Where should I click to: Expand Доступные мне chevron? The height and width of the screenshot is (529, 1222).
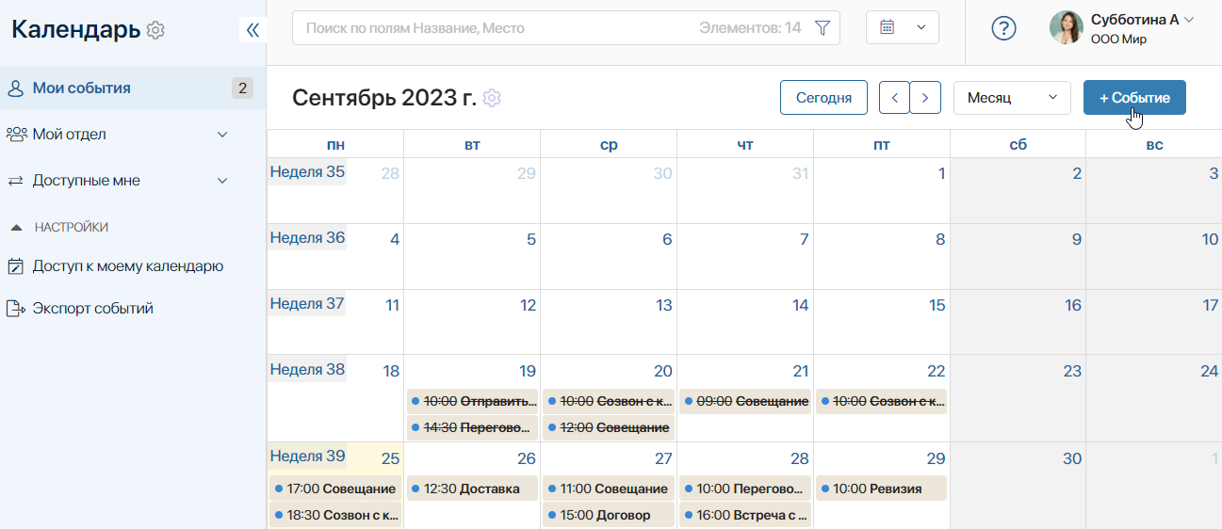[223, 181]
